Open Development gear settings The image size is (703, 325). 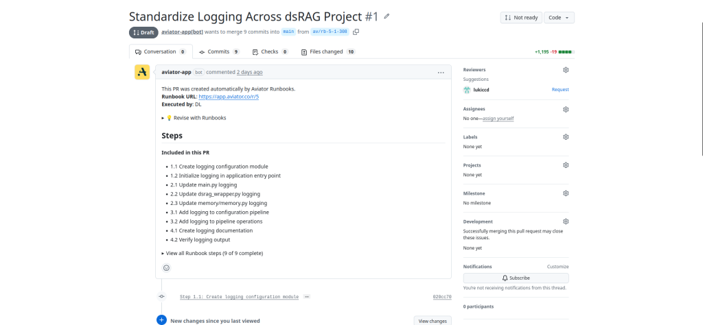coord(566,221)
